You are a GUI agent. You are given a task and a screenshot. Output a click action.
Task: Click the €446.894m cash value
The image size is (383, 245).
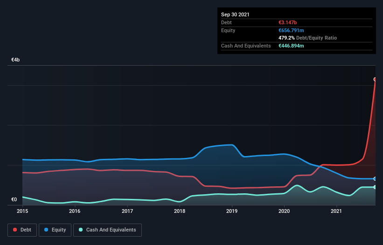[x=291, y=46]
